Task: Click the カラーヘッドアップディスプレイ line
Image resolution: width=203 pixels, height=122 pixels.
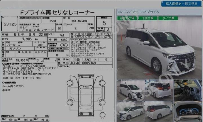Action: coord(87,53)
